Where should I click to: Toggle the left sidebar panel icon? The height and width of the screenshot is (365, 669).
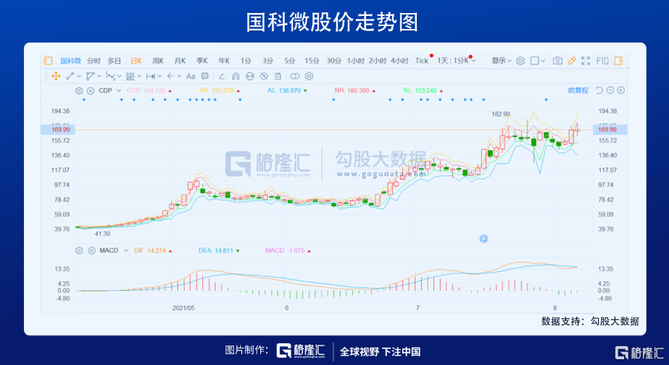[49, 61]
